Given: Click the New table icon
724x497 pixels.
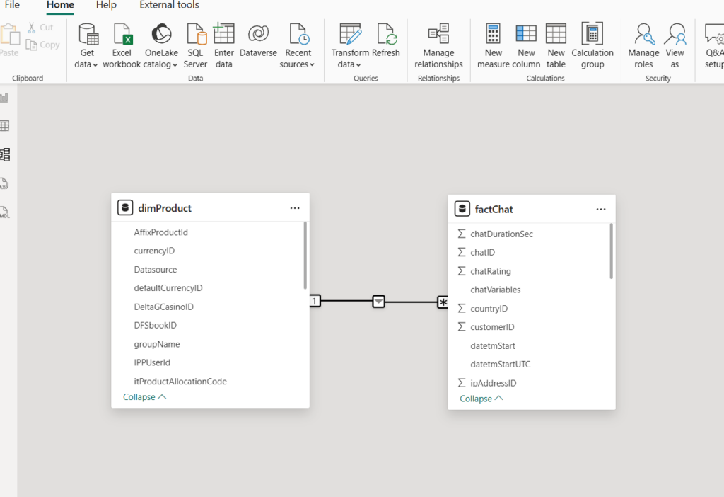Looking at the screenshot, I should pos(556,34).
